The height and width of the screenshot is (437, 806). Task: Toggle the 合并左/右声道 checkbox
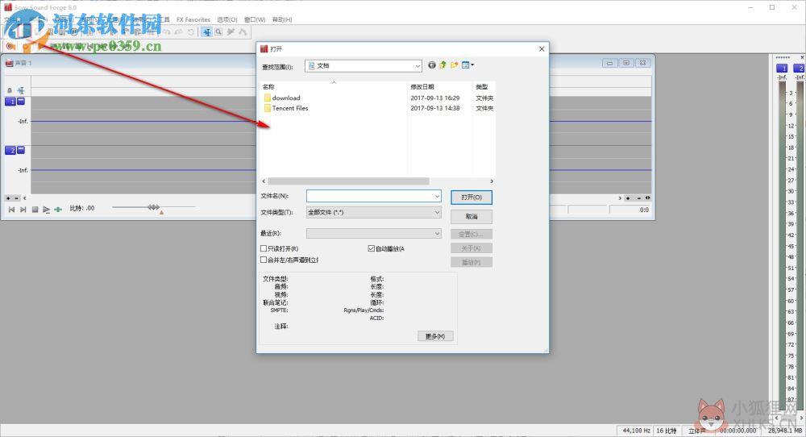[264, 260]
